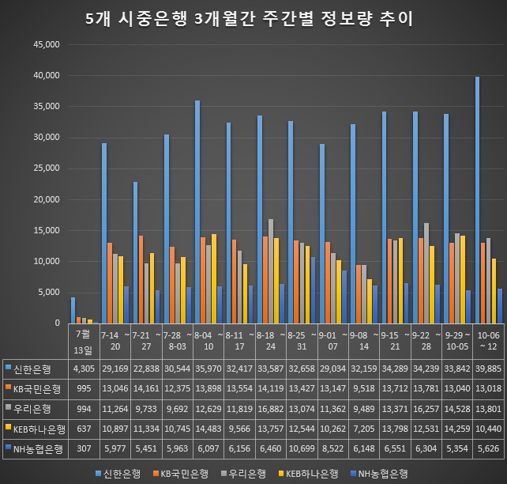The height and width of the screenshot is (484, 507).
Task: Click 신한은행 legend key icon in data table
Action: pyautogui.click(x=7, y=366)
